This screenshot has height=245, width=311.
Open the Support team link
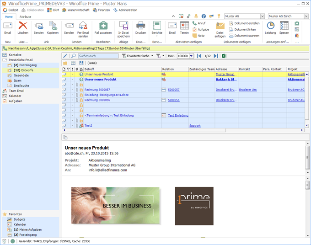pos(195,126)
